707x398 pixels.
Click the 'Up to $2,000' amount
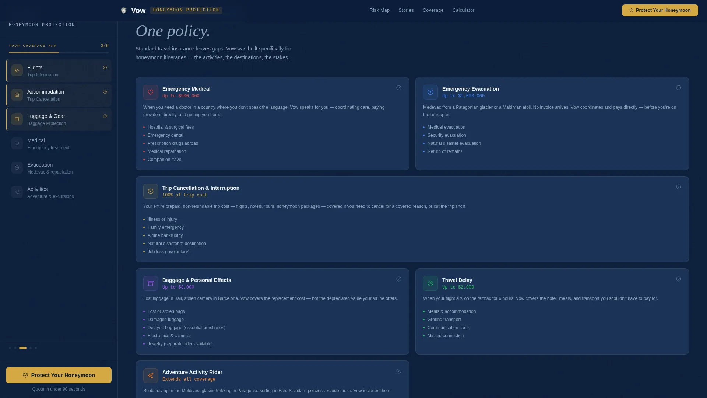[x=458, y=287]
